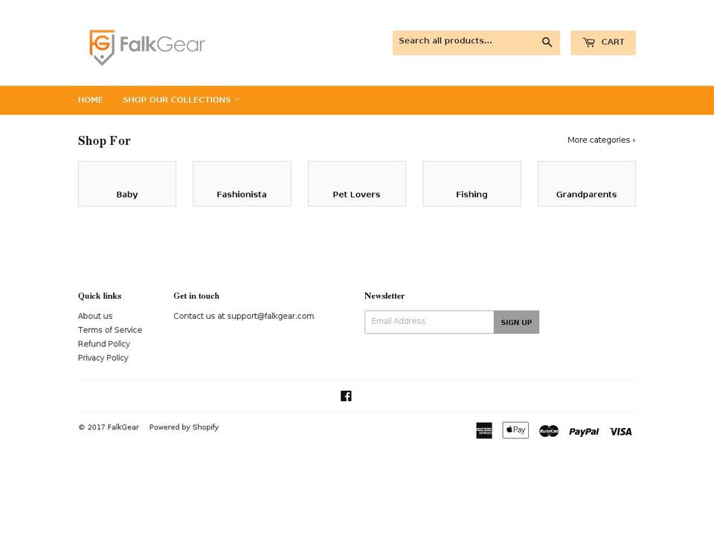Image resolution: width=714 pixels, height=535 pixels.
Task: Open the Grandparents category card
Action: click(587, 184)
